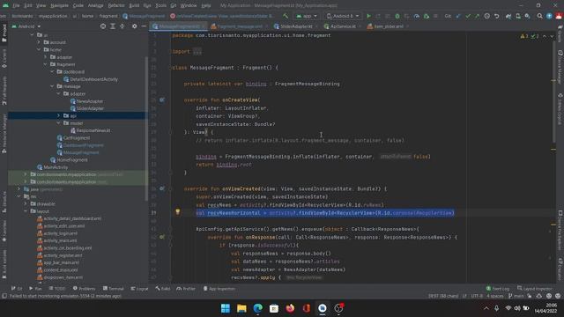Screen dimensions: 564x317
Task: Open the File menu
Action: (16, 5)
